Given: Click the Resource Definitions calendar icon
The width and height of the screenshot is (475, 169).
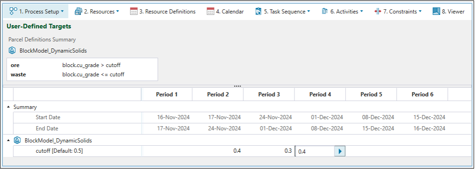Looking at the screenshot, I should (x=134, y=12).
